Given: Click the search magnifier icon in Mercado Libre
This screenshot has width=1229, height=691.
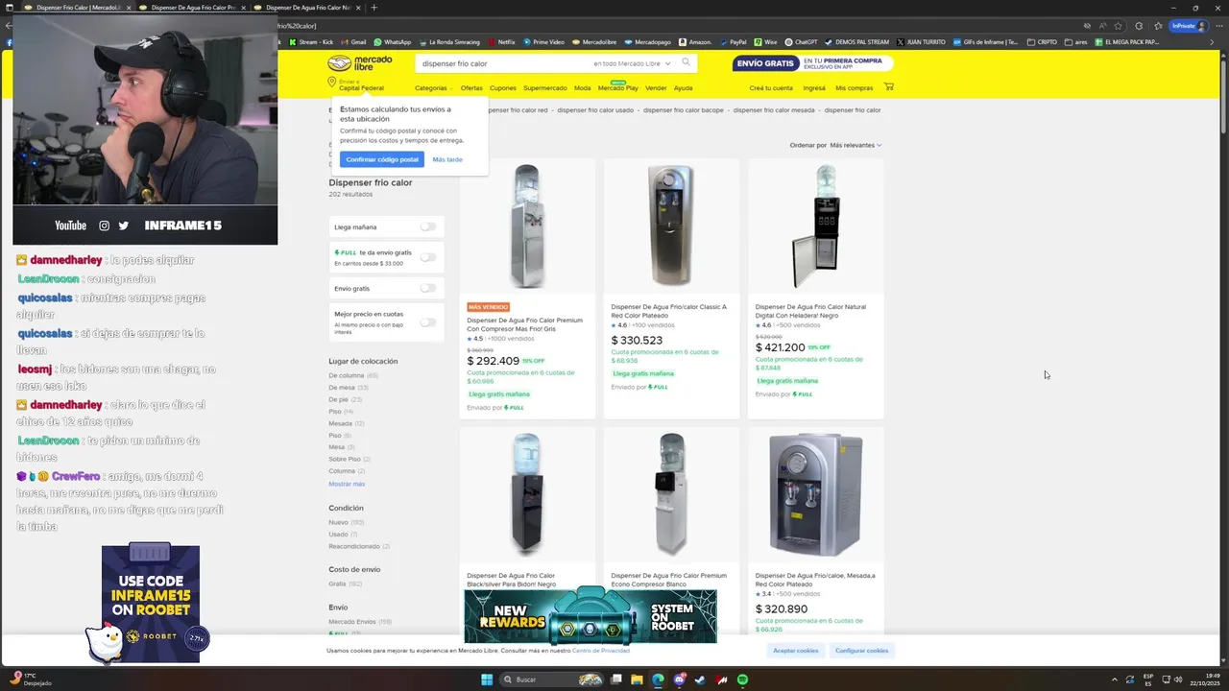Looking at the screenshot, I should (x=686, y=63).
